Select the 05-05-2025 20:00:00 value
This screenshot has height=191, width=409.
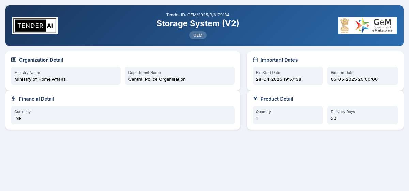(354, 79)
